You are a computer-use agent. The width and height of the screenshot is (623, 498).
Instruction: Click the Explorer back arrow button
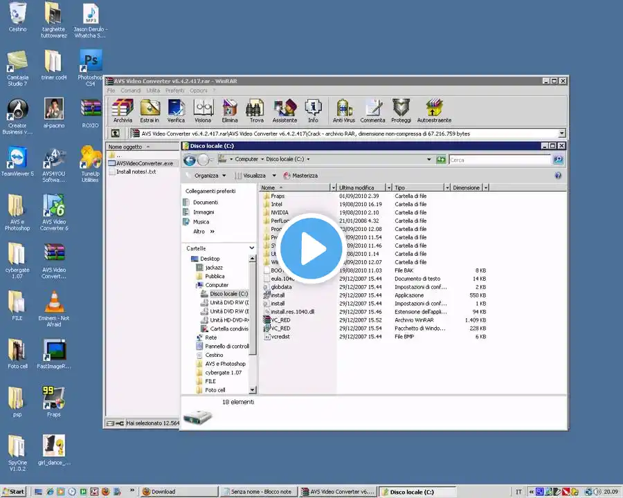point(190,160)
